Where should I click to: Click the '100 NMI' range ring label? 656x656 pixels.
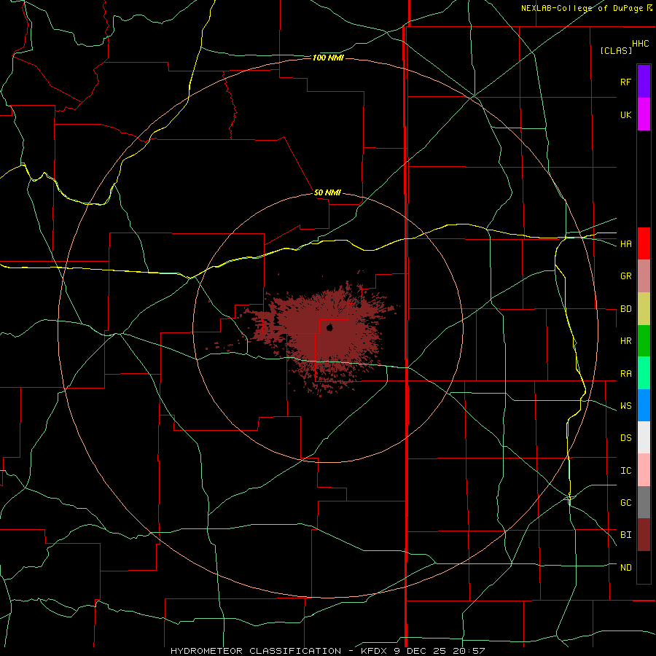pyautogui.click(x=328, y=58)
